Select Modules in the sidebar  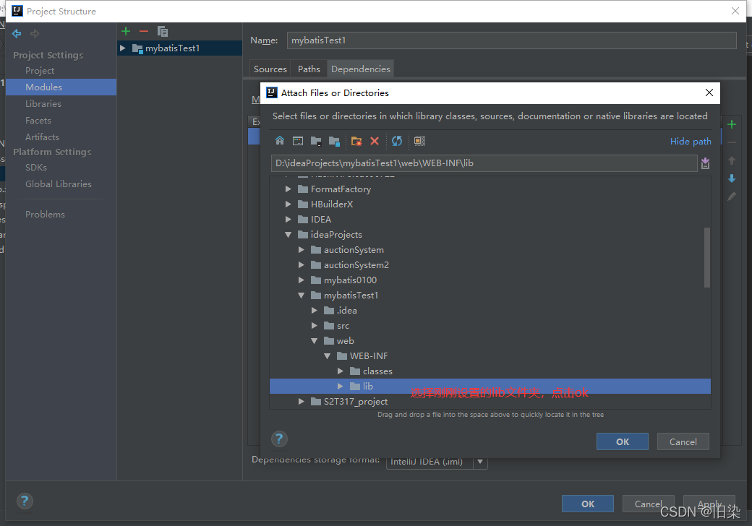pyautogui.click(x=61, y=87)
